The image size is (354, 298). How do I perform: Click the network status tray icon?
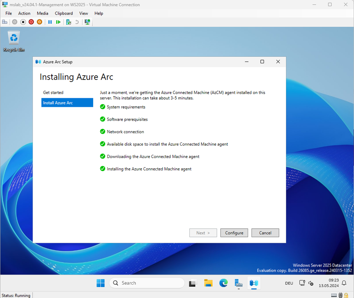[x=302, y=283]
